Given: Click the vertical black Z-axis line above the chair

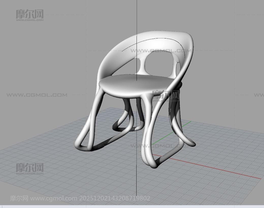Looking at the screenshot, I should 137,15.
